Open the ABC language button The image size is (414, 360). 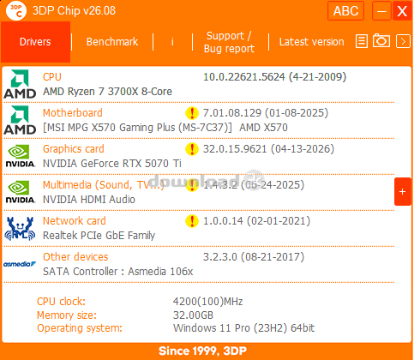345,11
